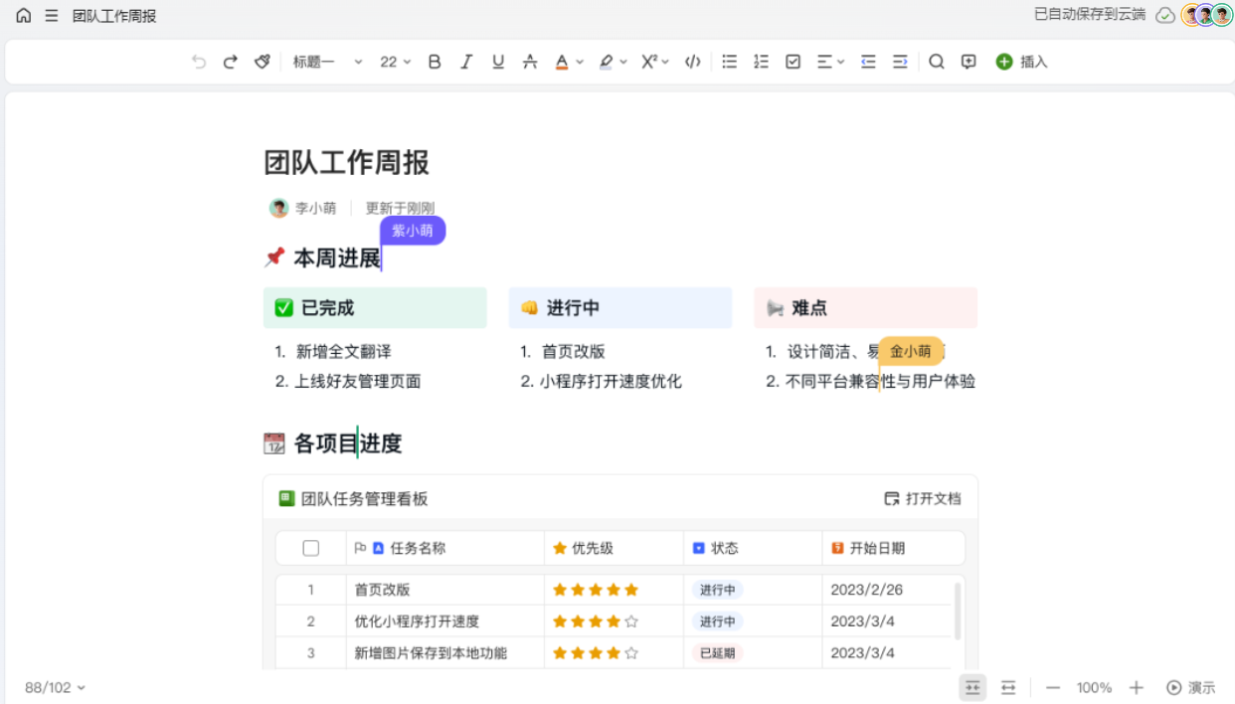The image size is (1235, 704).
Task: Go to the home icon
Action: [x=24, y=16]
